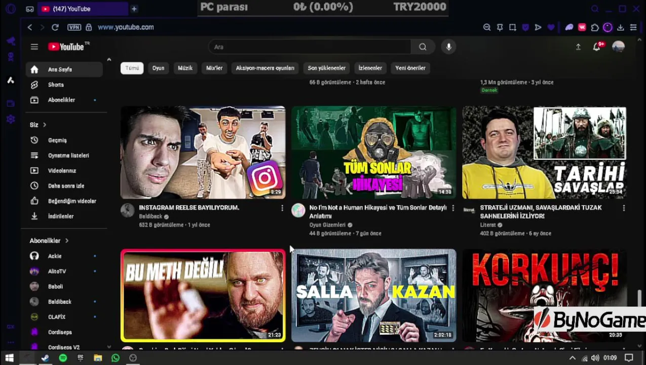This screenshot has height=365, width=646.
Task: Open the Opera GX menu logo
Action: click(x=10, y=9)
